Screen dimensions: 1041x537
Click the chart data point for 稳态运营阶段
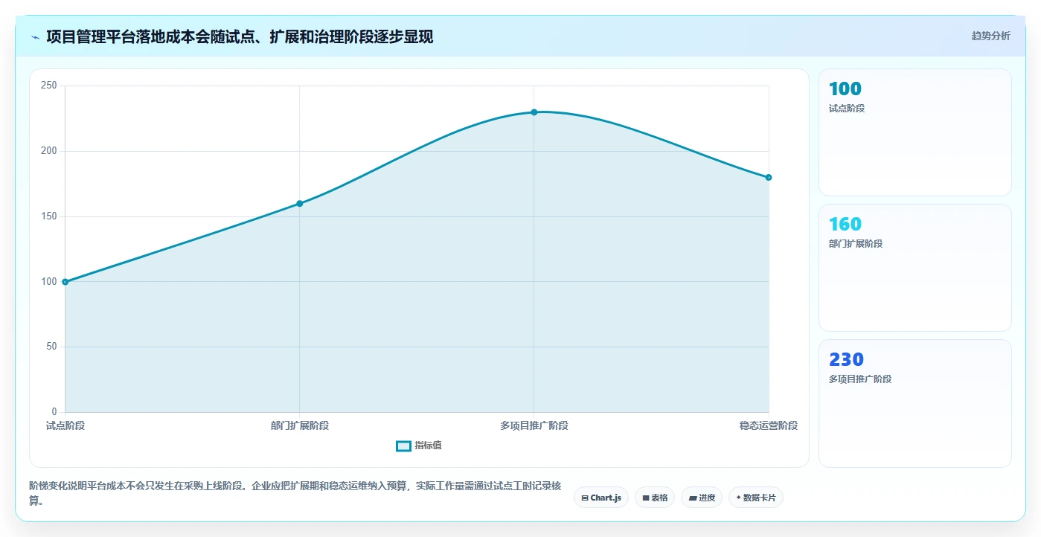(769, 177)
